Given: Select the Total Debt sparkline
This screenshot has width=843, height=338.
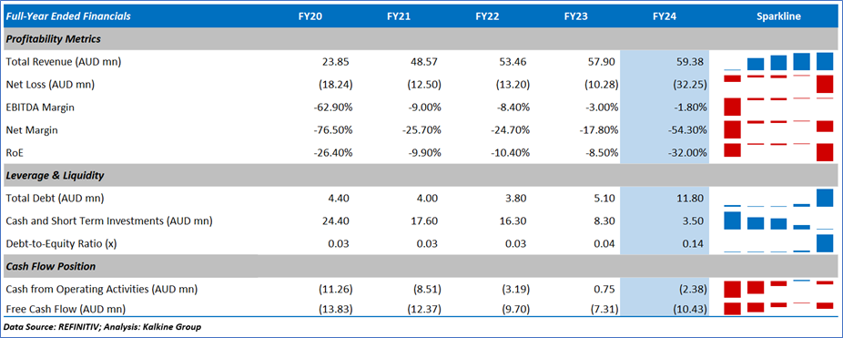Looking at the screenshot, I should [x=778, y=198].
